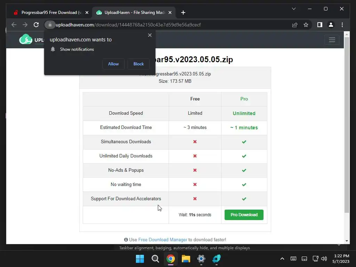
Task: Click the Pro column header
Action: click(244, 99)
